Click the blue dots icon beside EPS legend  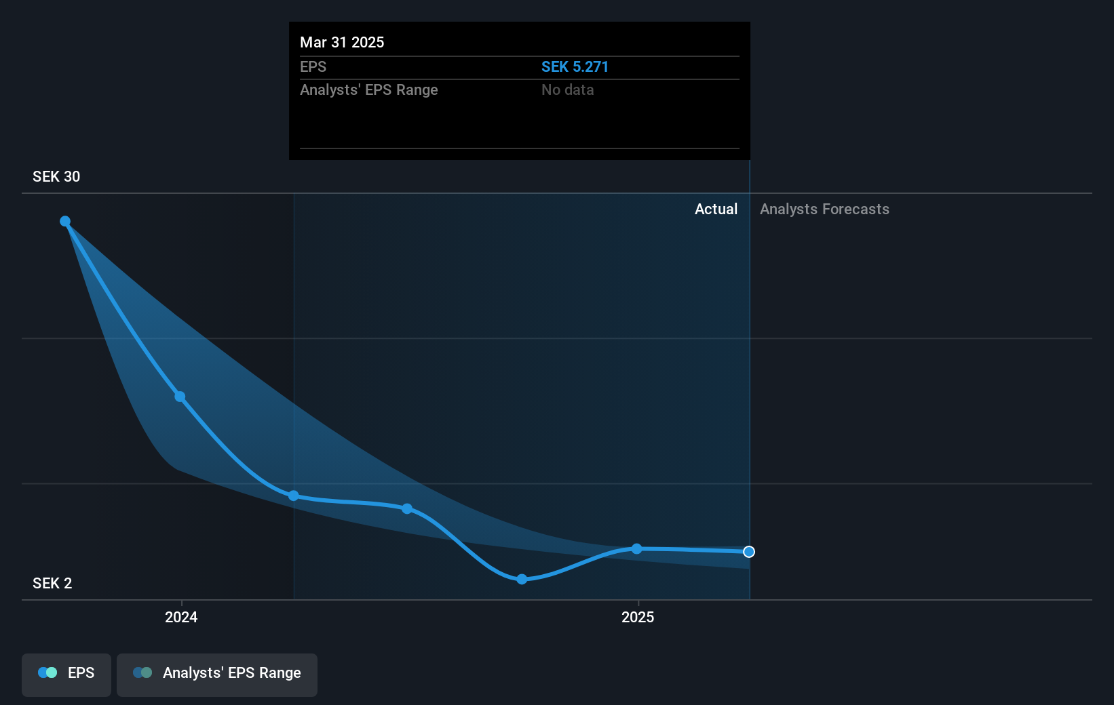47,672
